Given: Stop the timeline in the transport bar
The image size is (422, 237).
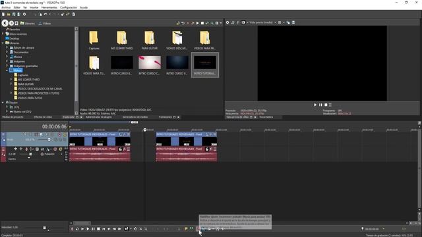Looking at the screenshot, I should 98,229.
